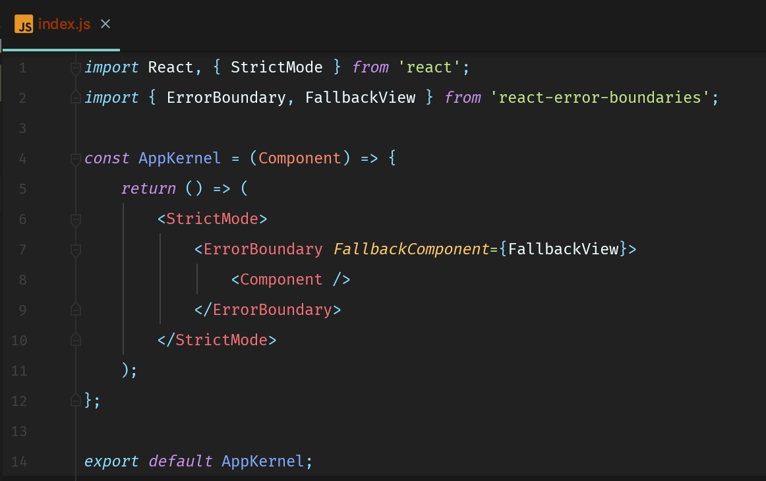Select the index.js tab
This screenshot has height=481, width=766.
click(64, 25)
